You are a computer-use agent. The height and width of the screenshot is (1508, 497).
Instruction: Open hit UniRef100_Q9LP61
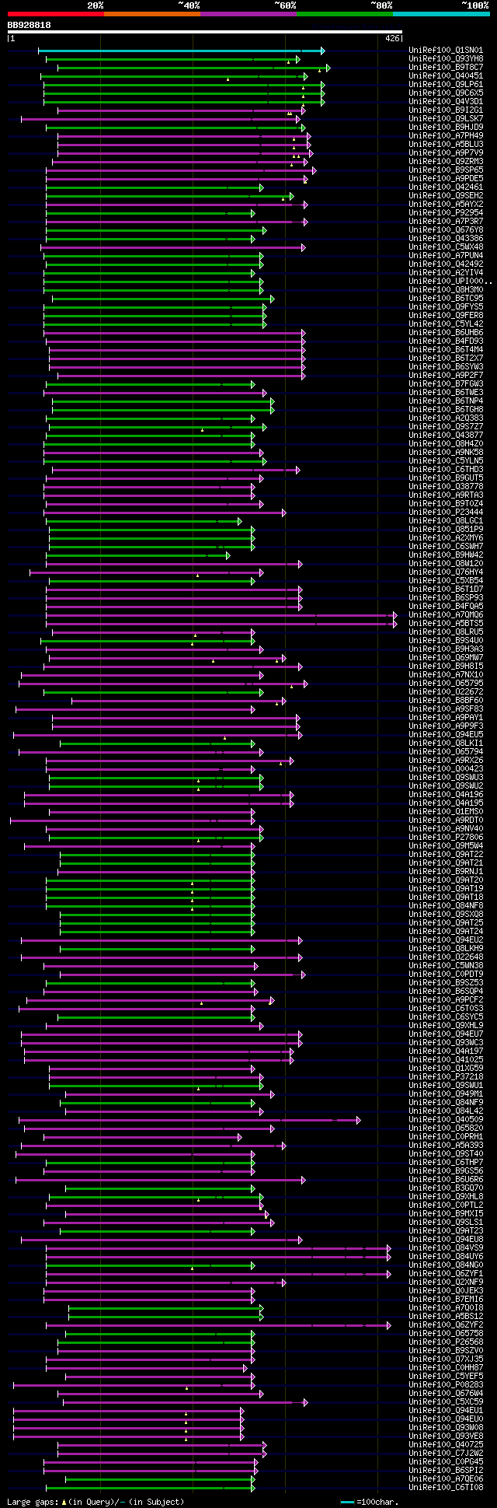click(x=446, y=85)
